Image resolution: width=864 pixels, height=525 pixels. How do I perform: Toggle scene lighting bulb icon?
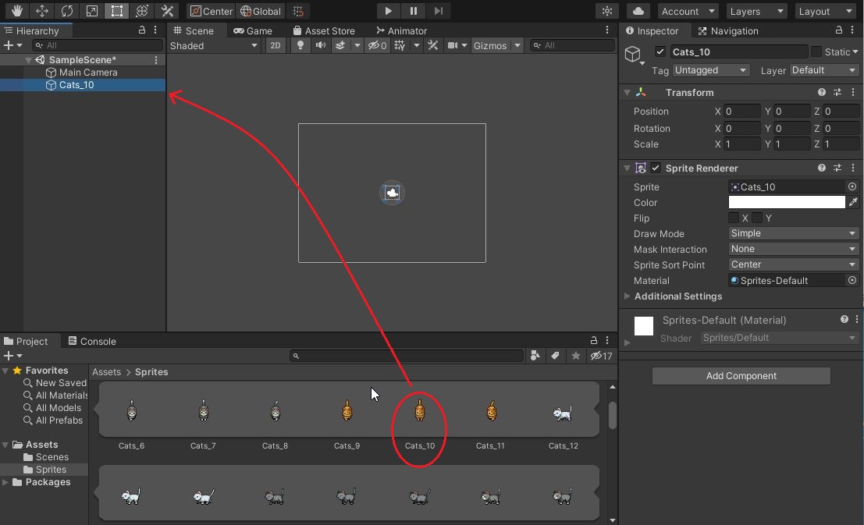coord(300,45)
